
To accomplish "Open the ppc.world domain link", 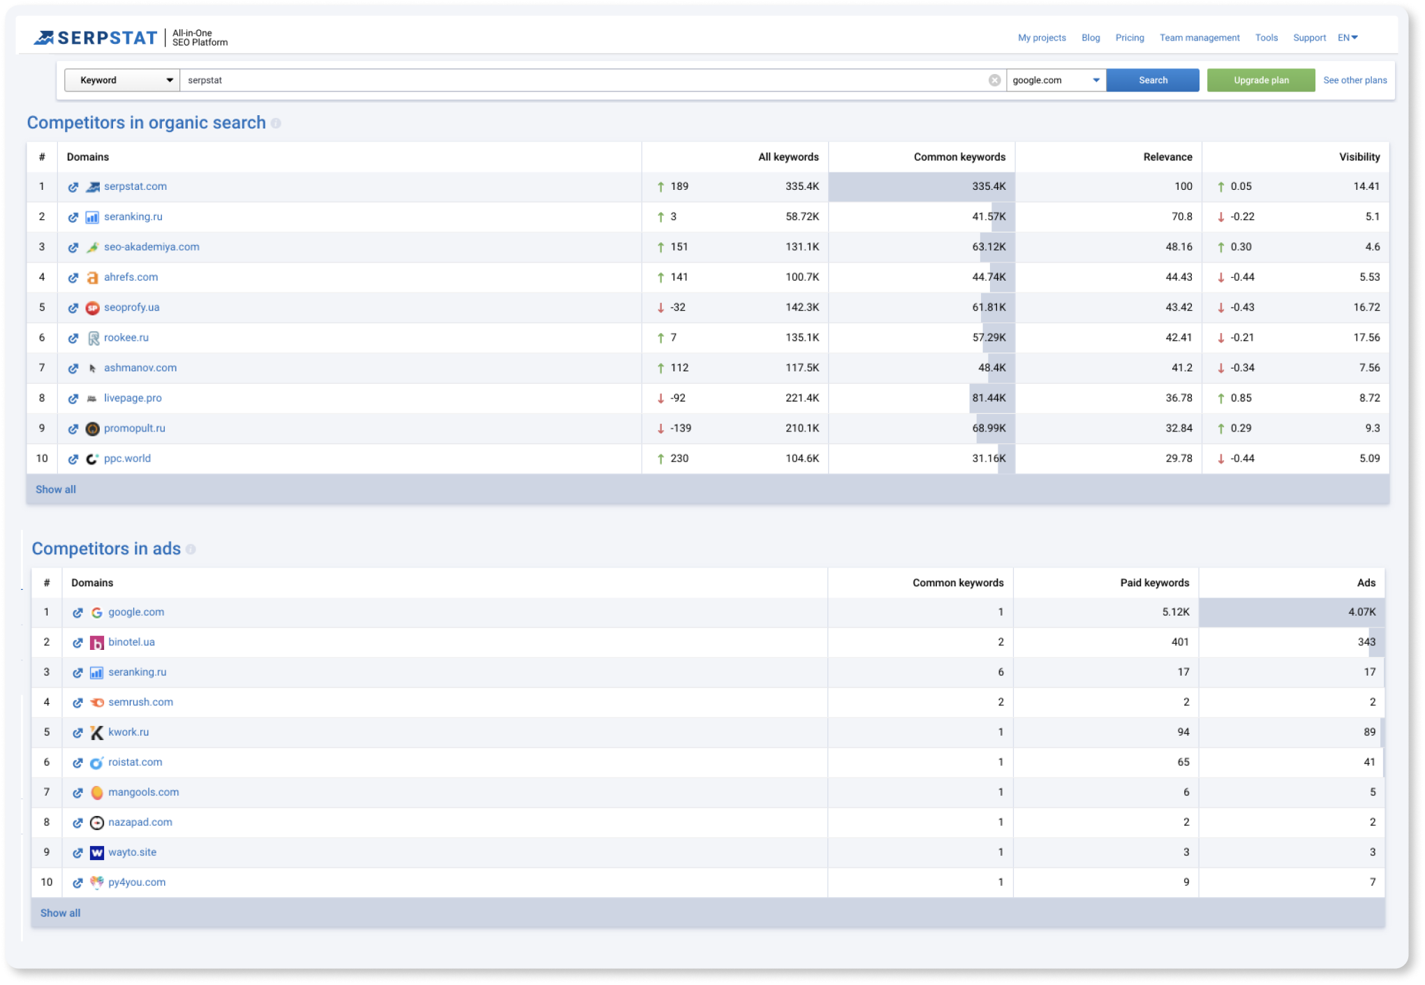I will click(x=127, y=459).
